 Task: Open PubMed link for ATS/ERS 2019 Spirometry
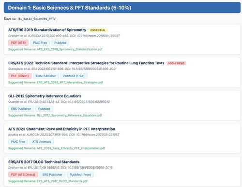60,43
